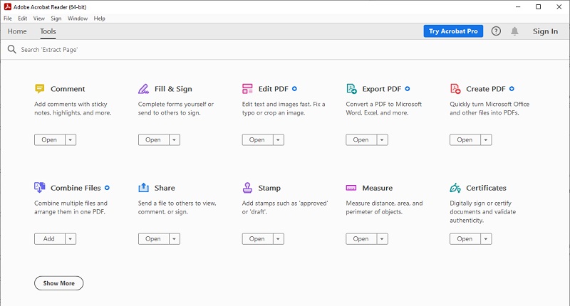Click the Adobe Acrobat logo in title bar
Viewport: 570px width, 306px height.
pyautogui.click(x=7, y=6)
